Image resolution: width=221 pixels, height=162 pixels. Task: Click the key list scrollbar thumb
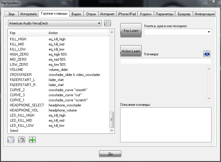tap(112, 120)
